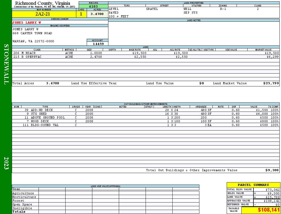Click deeded owner name JONES LARRY W in red
This screenshot has width=281, height=214.
(x=26, y=22)
